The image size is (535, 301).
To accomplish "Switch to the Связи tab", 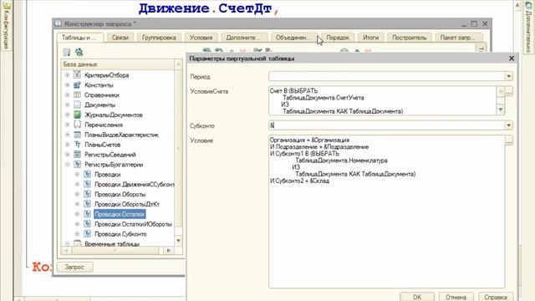I will pyautogui.click(x=120, y=38).
